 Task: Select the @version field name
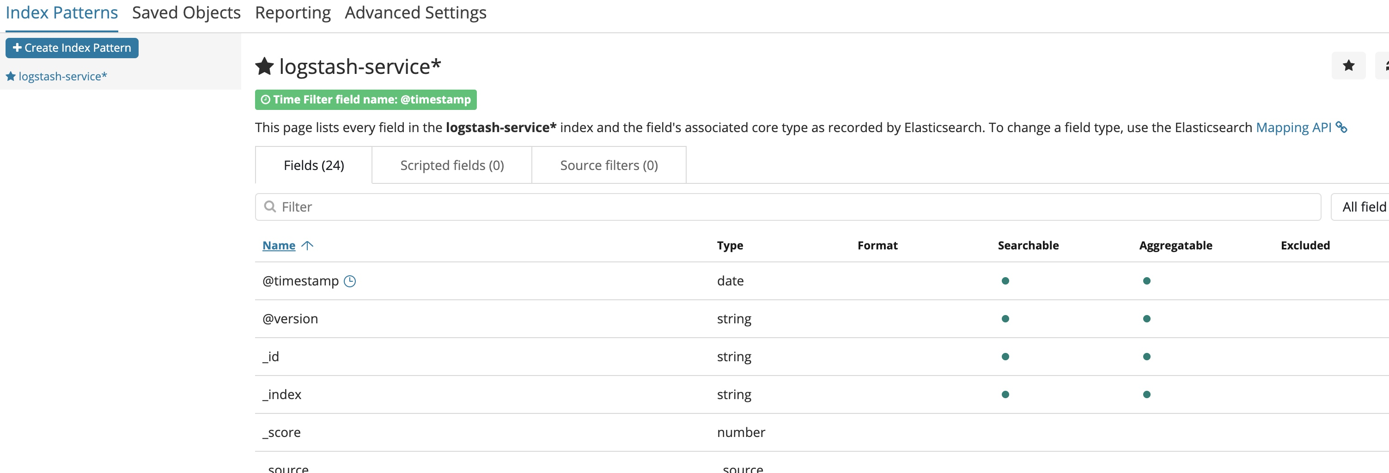click(x=290, y=319)
